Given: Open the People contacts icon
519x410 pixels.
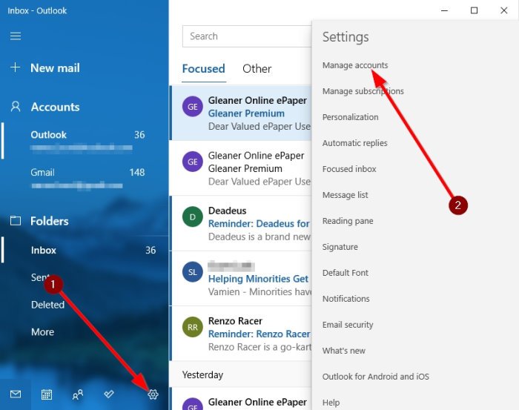Looking at the screenshot, I should tap(77, 394).
